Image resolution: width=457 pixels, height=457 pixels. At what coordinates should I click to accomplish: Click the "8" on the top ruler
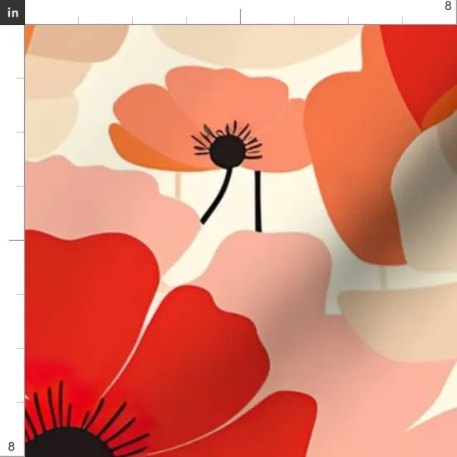448,6
